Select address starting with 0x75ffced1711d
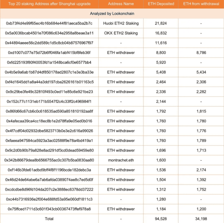Screen dimensions: 224x223 pos(49,209)
